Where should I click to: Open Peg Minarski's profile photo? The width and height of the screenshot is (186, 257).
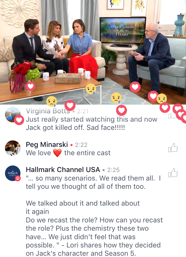tap(13, 148)
